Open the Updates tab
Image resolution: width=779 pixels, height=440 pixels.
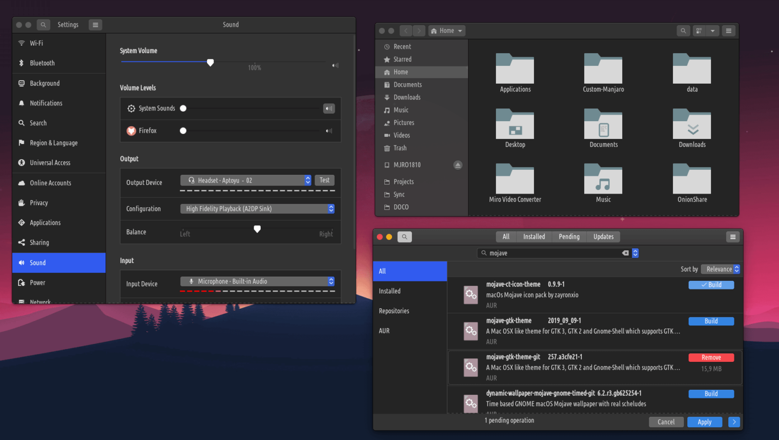point(603,236)
